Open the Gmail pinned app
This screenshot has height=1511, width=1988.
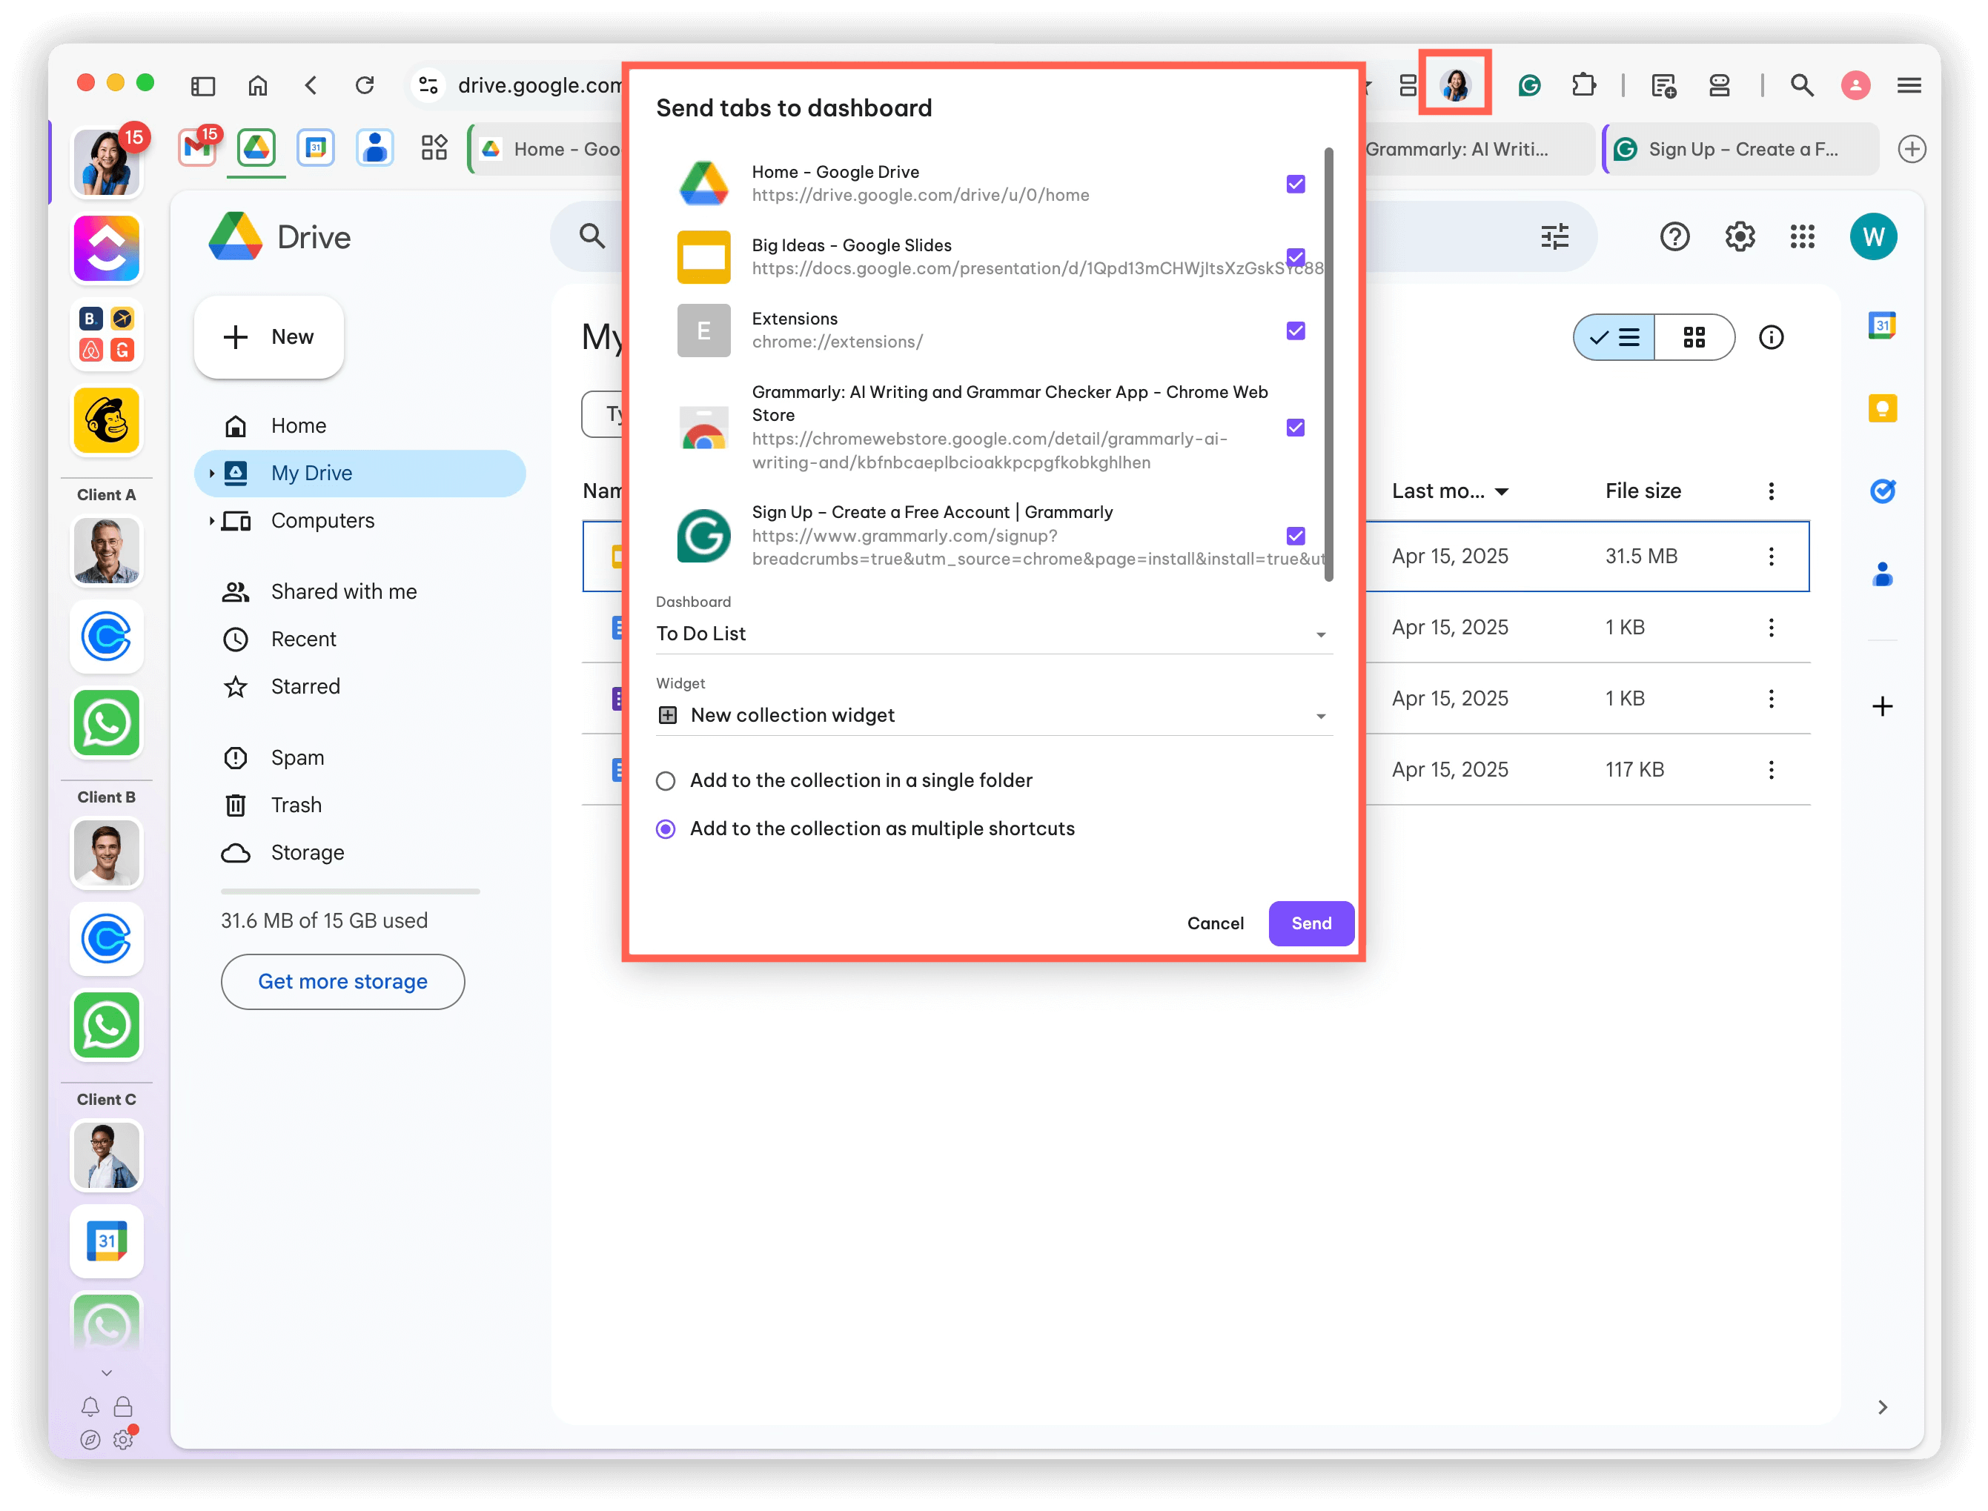point(198,147)
